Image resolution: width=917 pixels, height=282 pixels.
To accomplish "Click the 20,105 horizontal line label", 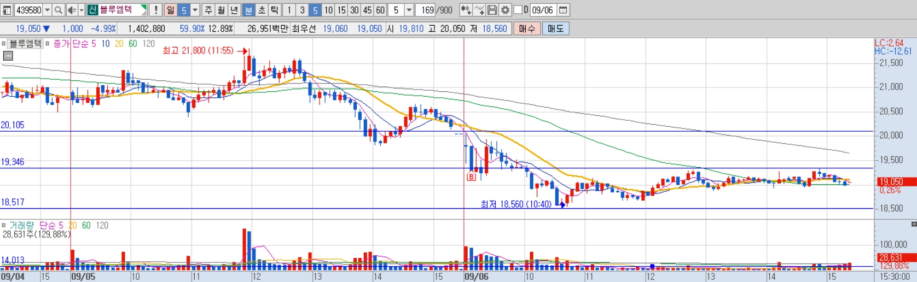I will point(13,125).
